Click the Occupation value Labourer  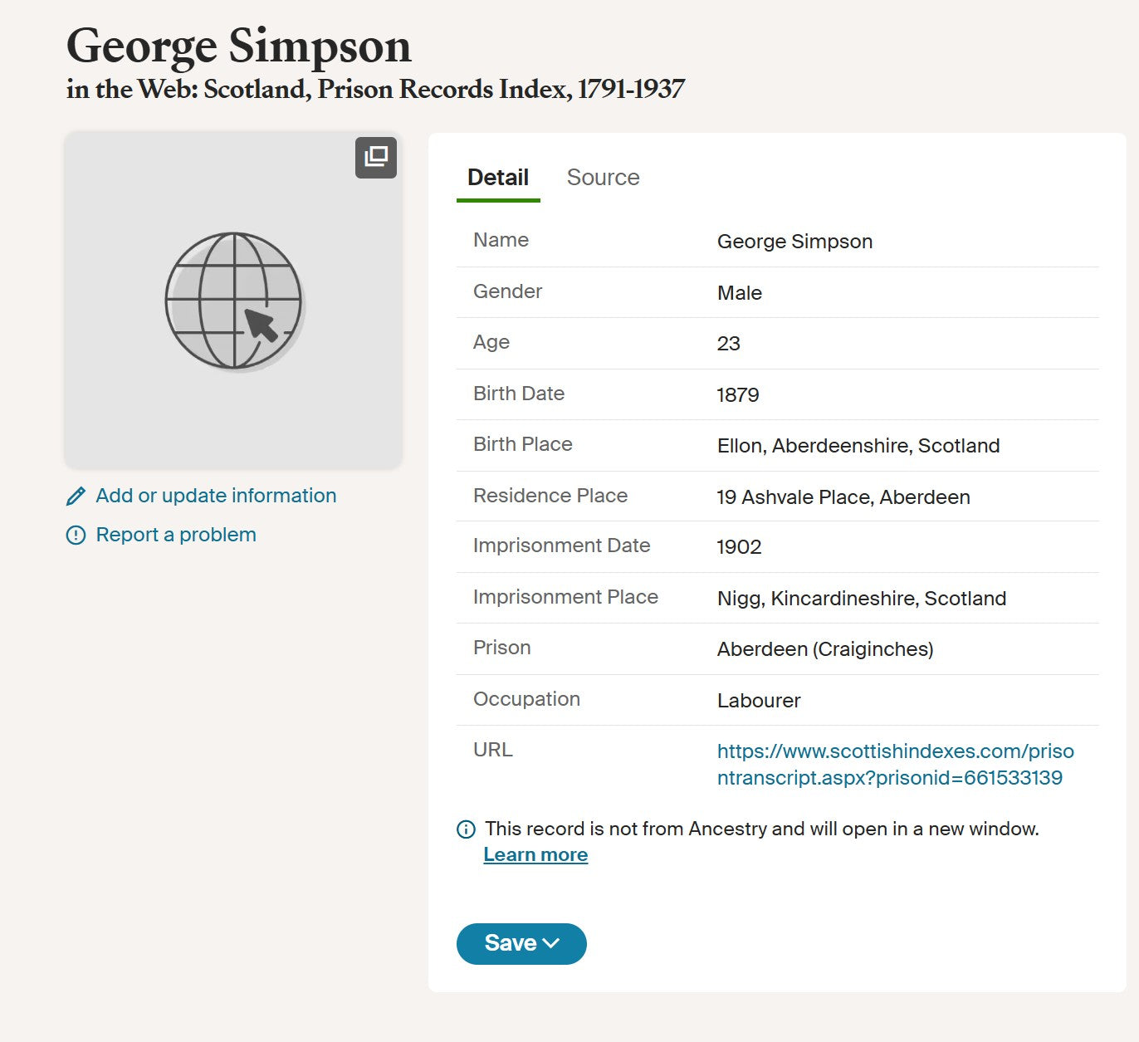pyautogui.click(x=759, y=701)
